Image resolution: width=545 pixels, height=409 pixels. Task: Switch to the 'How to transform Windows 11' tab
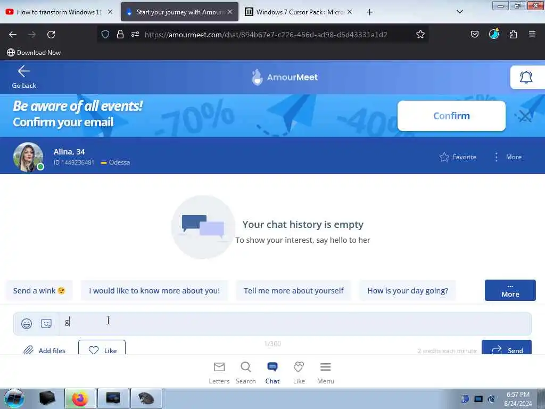(x=60, y=12)
